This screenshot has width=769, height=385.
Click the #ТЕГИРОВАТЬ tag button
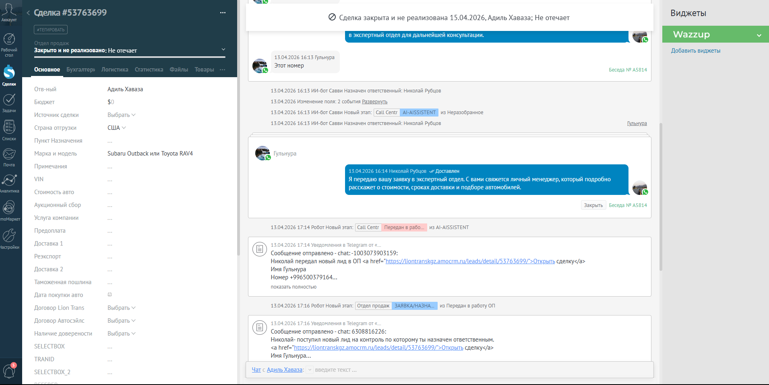(51, 30)
